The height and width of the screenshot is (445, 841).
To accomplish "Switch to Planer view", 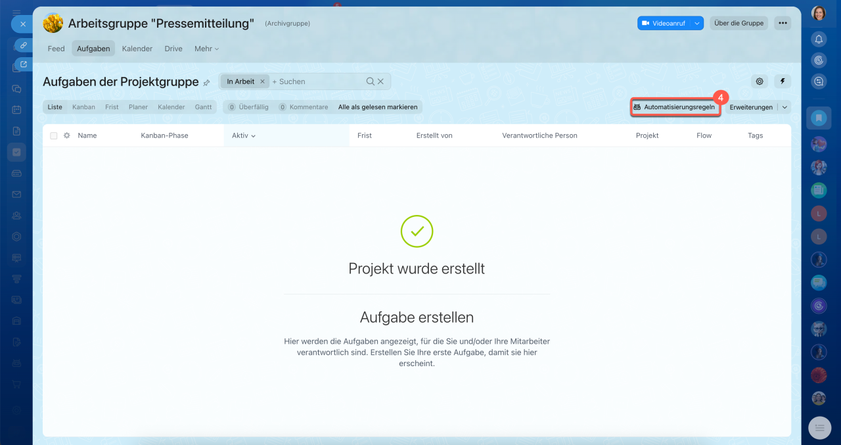I will [138, 107].
